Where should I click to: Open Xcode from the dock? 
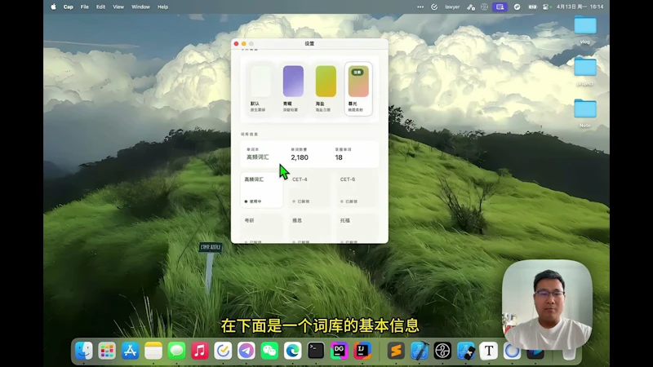tap(420, 351)
